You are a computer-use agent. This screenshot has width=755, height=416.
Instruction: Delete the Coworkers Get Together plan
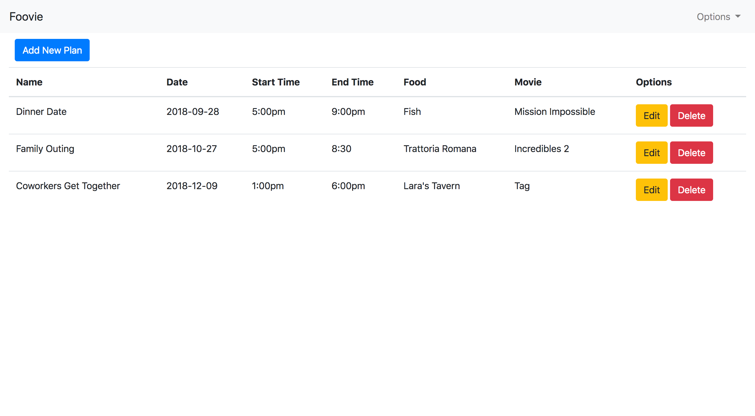click(691, 190)
